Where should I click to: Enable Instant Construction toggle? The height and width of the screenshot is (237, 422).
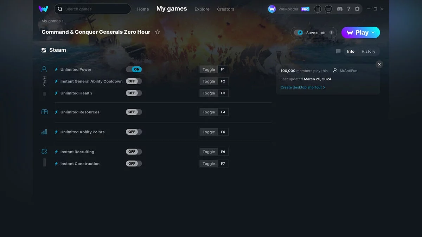pyautogui.click(x=134, y=164)
